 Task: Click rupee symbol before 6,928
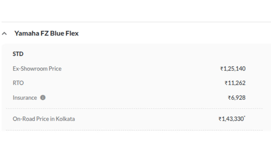[x=229, y=98]
